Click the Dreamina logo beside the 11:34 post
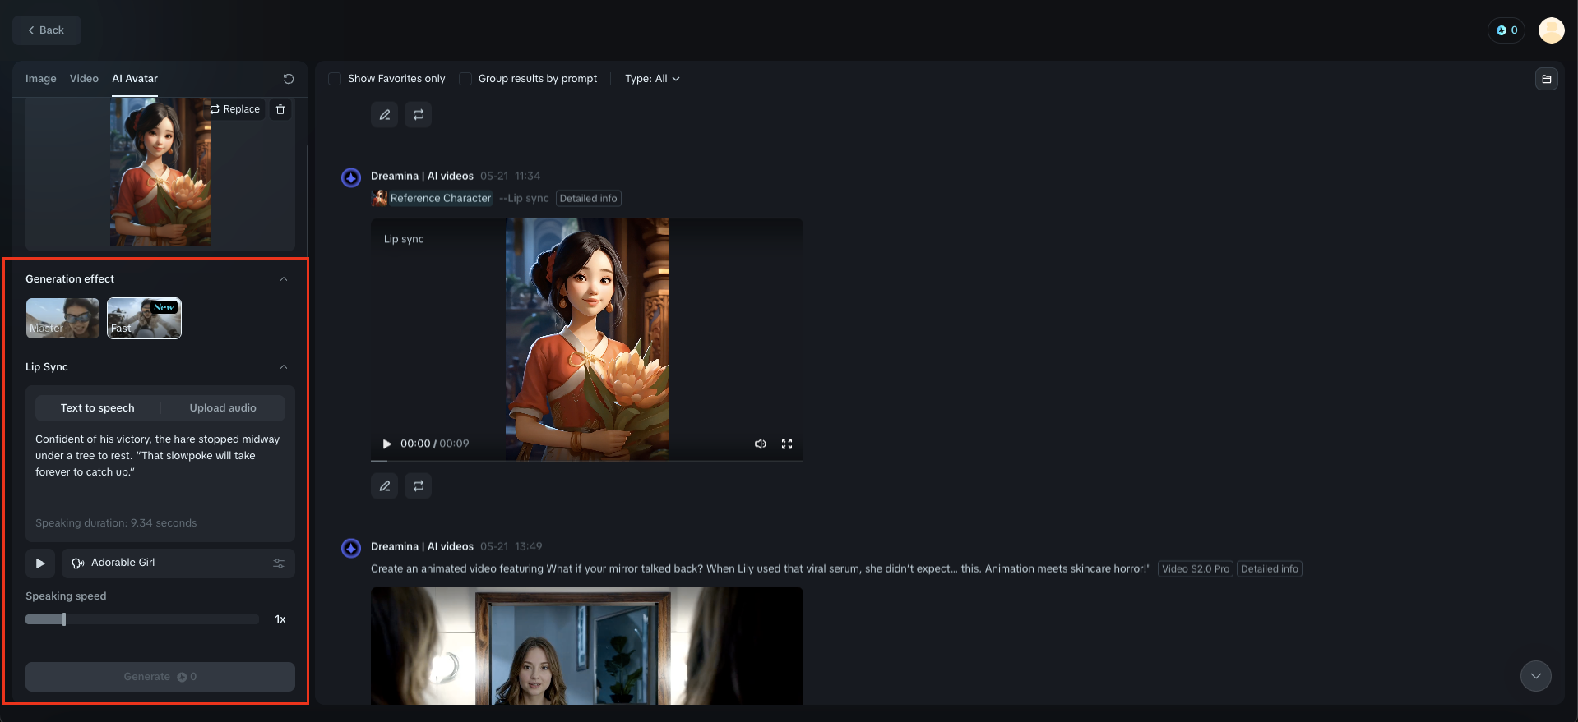This screenshot has width=1578, height=722. (x=351, y=177)
